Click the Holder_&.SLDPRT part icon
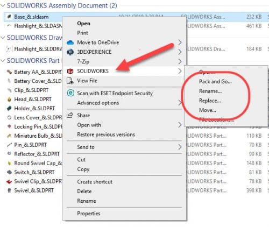The height and width of the screenshot is (227, 269). click(x=9, y=109)
